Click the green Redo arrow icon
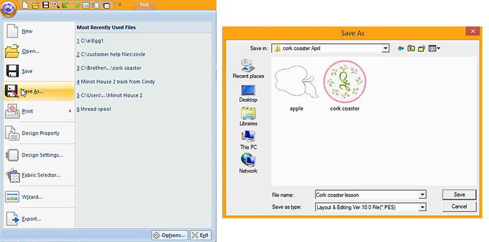The width and height of the screenshot is (489, 242). pyautogui.click(x=76, y=5)
